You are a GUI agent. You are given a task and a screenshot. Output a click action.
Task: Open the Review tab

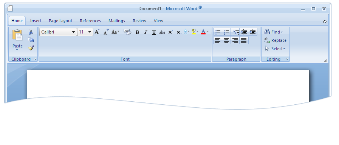[x=139, y=21]
